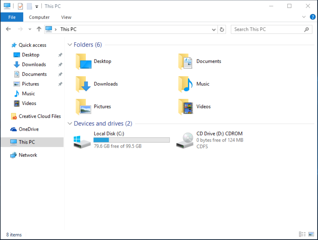
Task: Click the 'Folders (6)' group header text
Action: (x=88, y=45)
